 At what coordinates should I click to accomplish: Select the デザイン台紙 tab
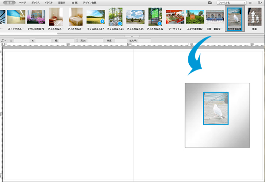coord(90,3)
